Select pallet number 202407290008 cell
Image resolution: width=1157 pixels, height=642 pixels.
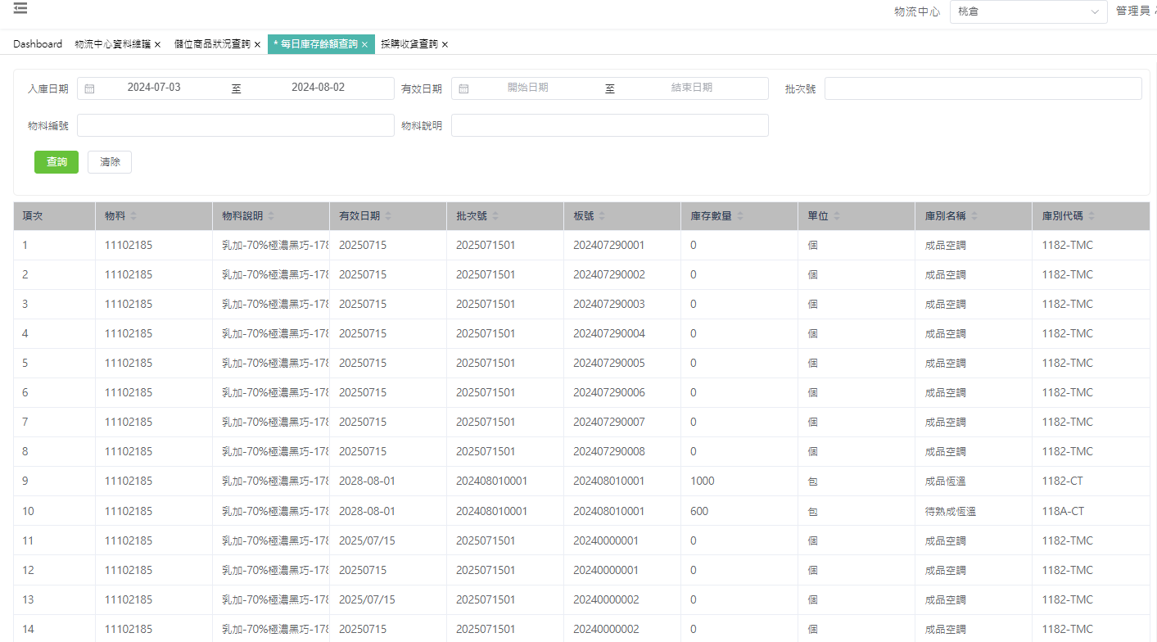tap(621, 451)
